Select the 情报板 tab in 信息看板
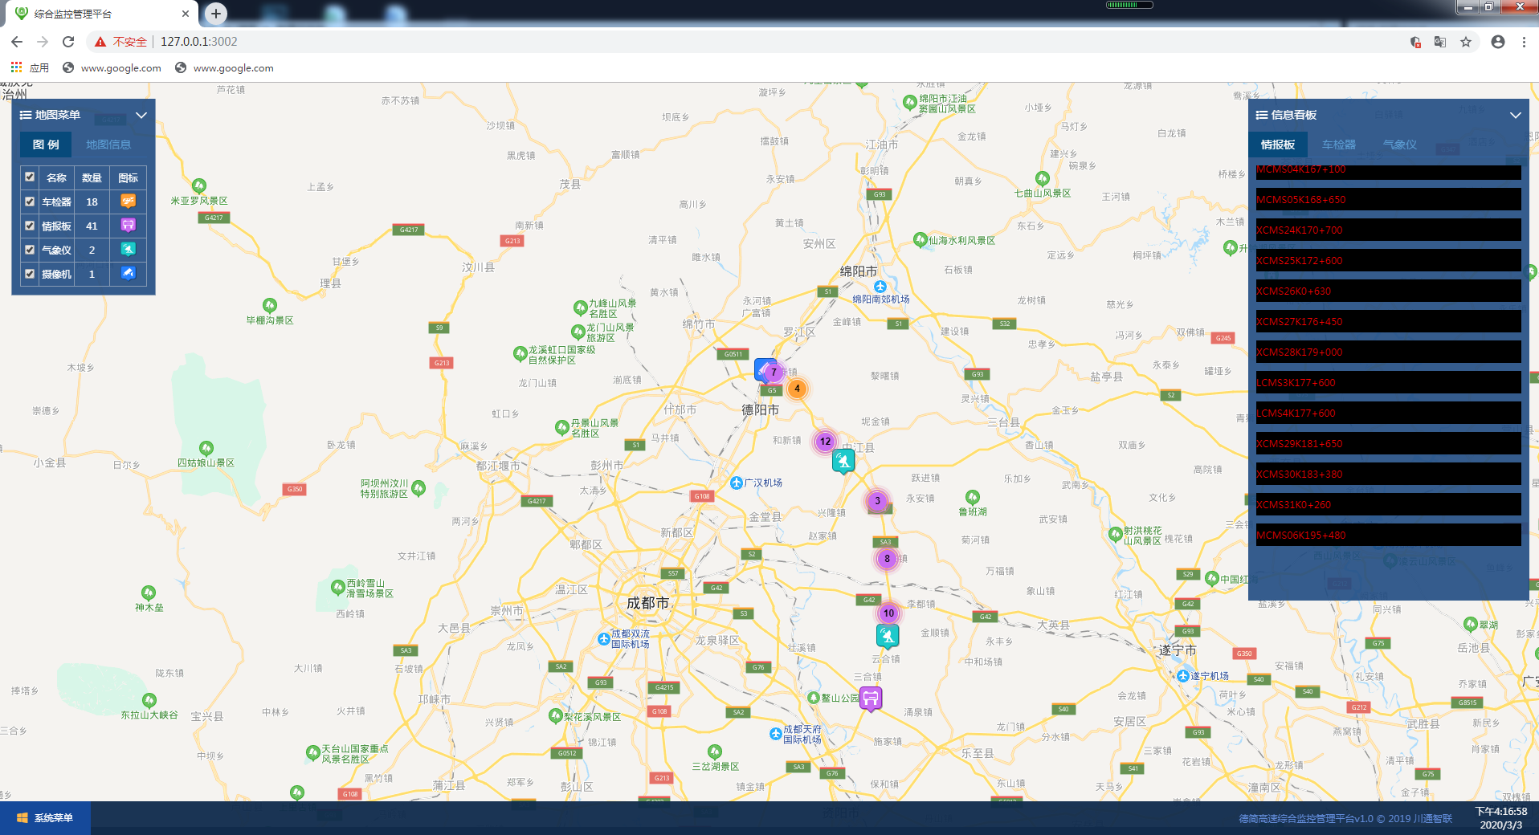Image resolution: width=1539 pixels, height=835 pixels. point(1278,145)
